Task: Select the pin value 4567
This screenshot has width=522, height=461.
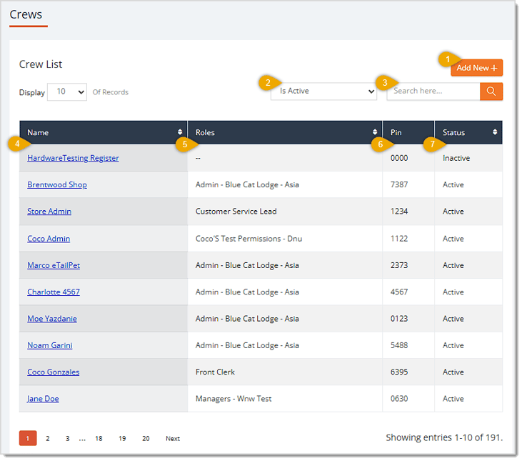Action: point(399,292)
